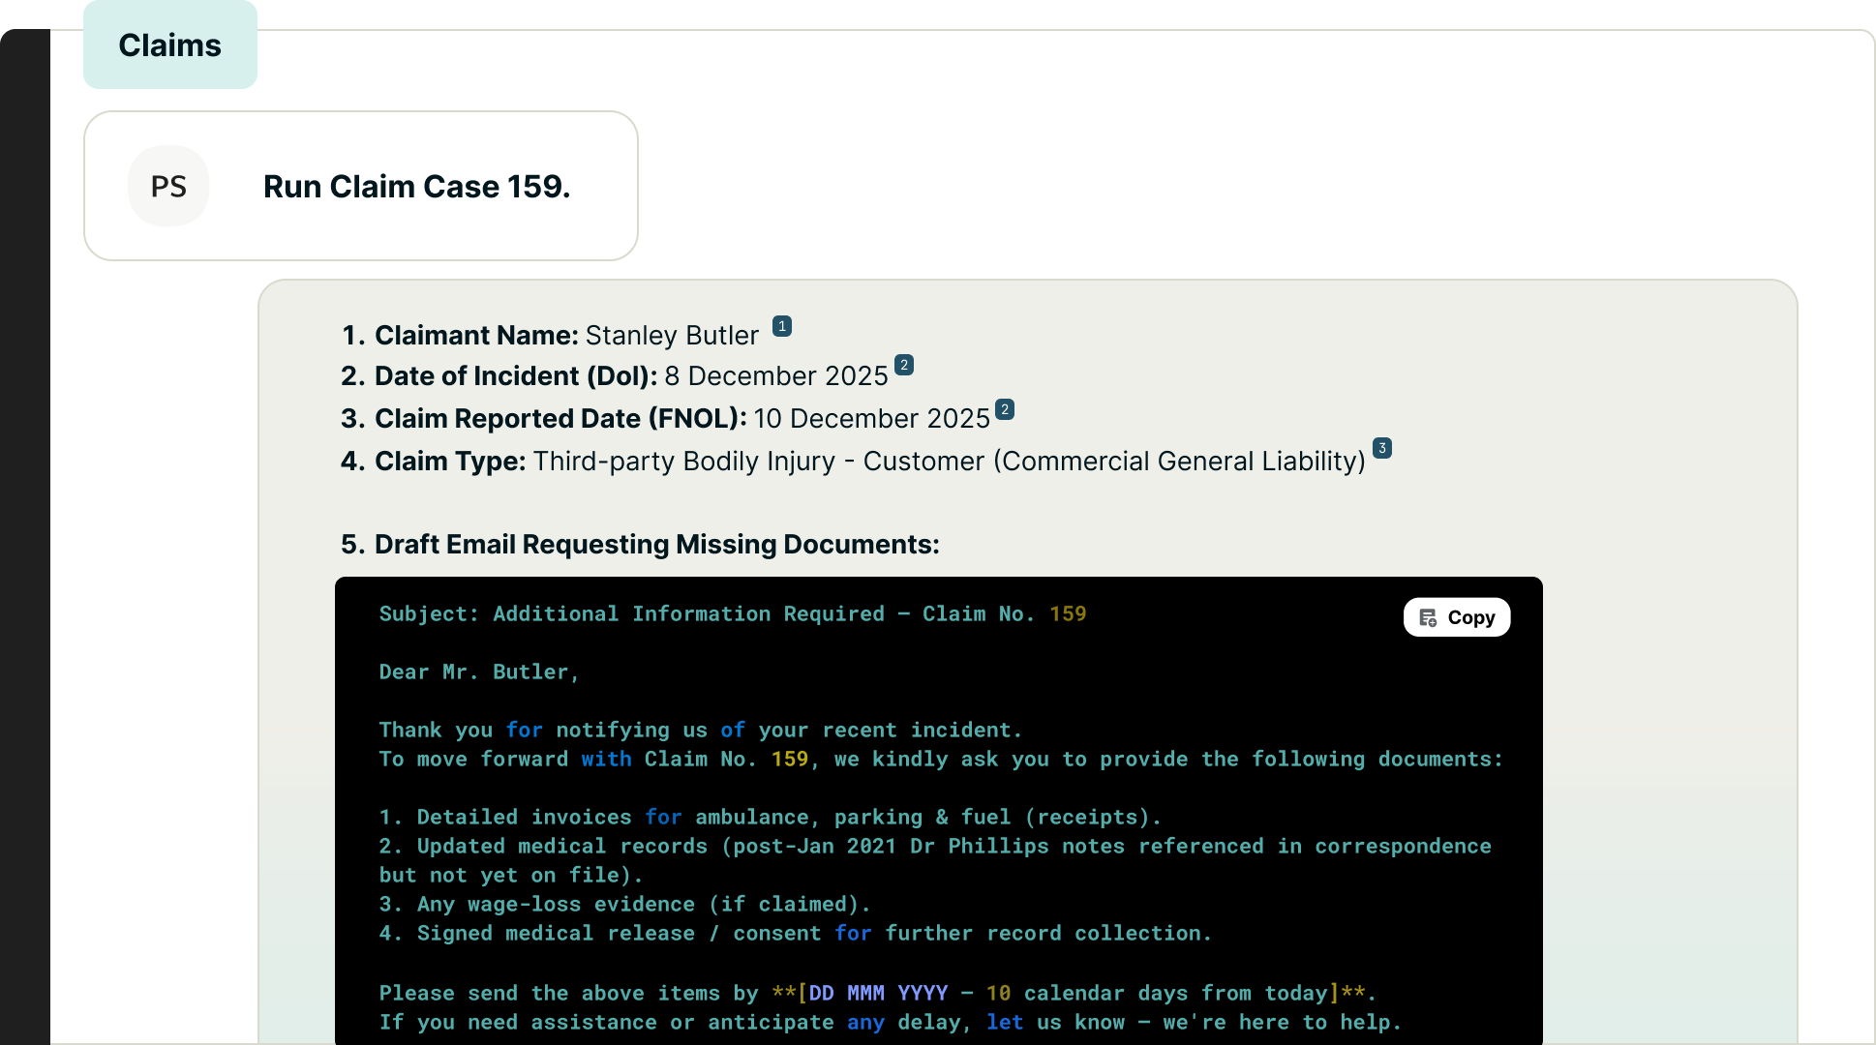The height and width of the screenshot is (1045, 1876).
Task: Open the Claims tab
Action: coord(169,45)
